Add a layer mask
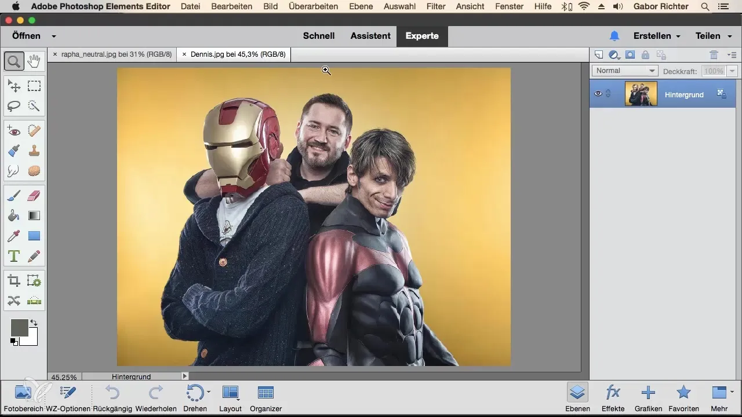The width and height of the screenshot is (742, 417). click(630, 54)
